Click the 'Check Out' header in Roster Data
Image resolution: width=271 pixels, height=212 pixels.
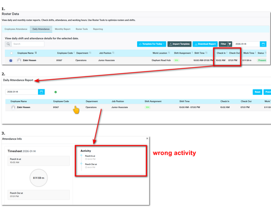234,53
